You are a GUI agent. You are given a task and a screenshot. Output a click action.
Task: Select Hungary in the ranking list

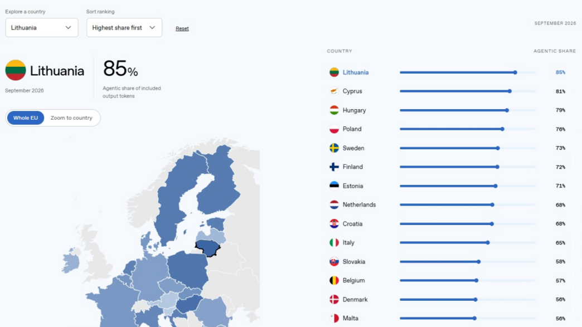[354, 110]
